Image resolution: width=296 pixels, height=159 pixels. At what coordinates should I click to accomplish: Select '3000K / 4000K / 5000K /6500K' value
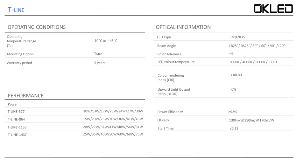click(x=253, y=62)
